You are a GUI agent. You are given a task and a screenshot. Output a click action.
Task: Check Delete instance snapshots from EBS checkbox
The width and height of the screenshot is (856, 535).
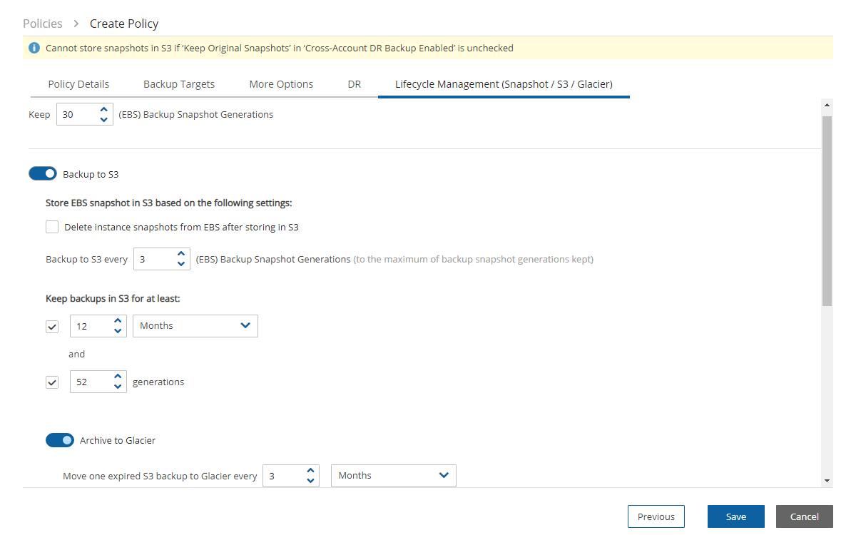tap(52, 227)
